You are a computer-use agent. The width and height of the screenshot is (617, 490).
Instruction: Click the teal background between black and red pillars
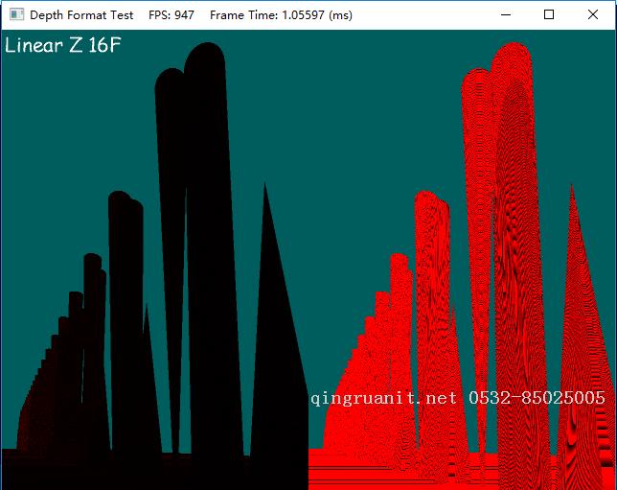pyautogui.click(x=345, y=192)
